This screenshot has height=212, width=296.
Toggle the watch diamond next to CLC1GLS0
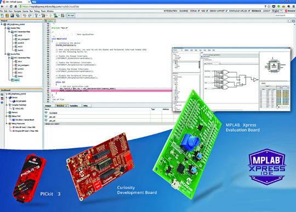click(x=46, y=113)
